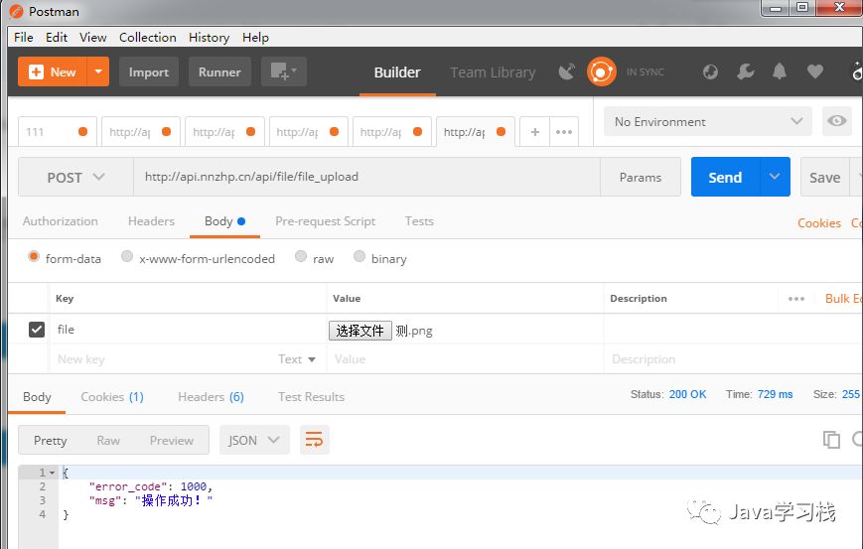This screenshot has height=549, width=863.
Task: Open the Send button dropdown arrow
Action: point(775,177)
